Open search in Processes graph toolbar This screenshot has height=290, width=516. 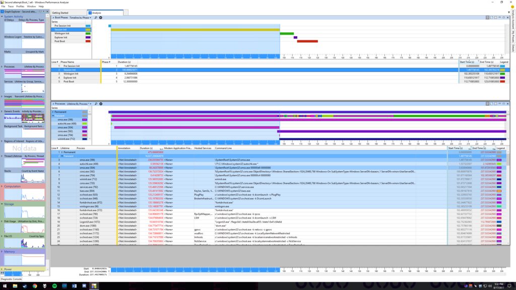(96, 104)
